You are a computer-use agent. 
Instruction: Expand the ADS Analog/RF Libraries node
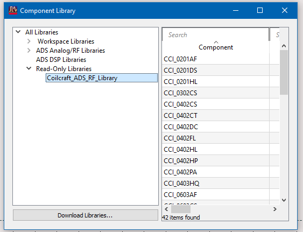tap(29, 51)
